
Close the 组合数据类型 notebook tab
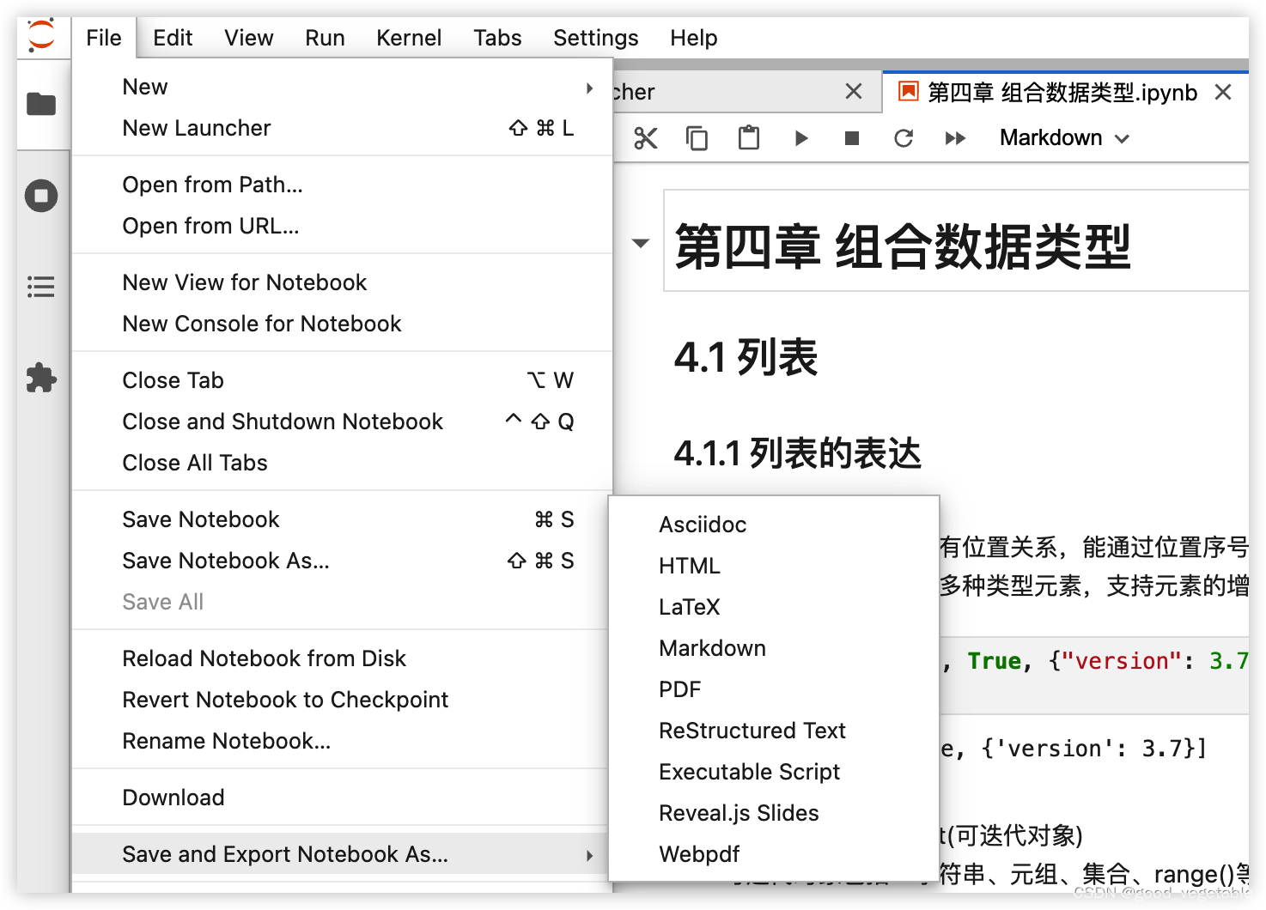[1223, 92]
